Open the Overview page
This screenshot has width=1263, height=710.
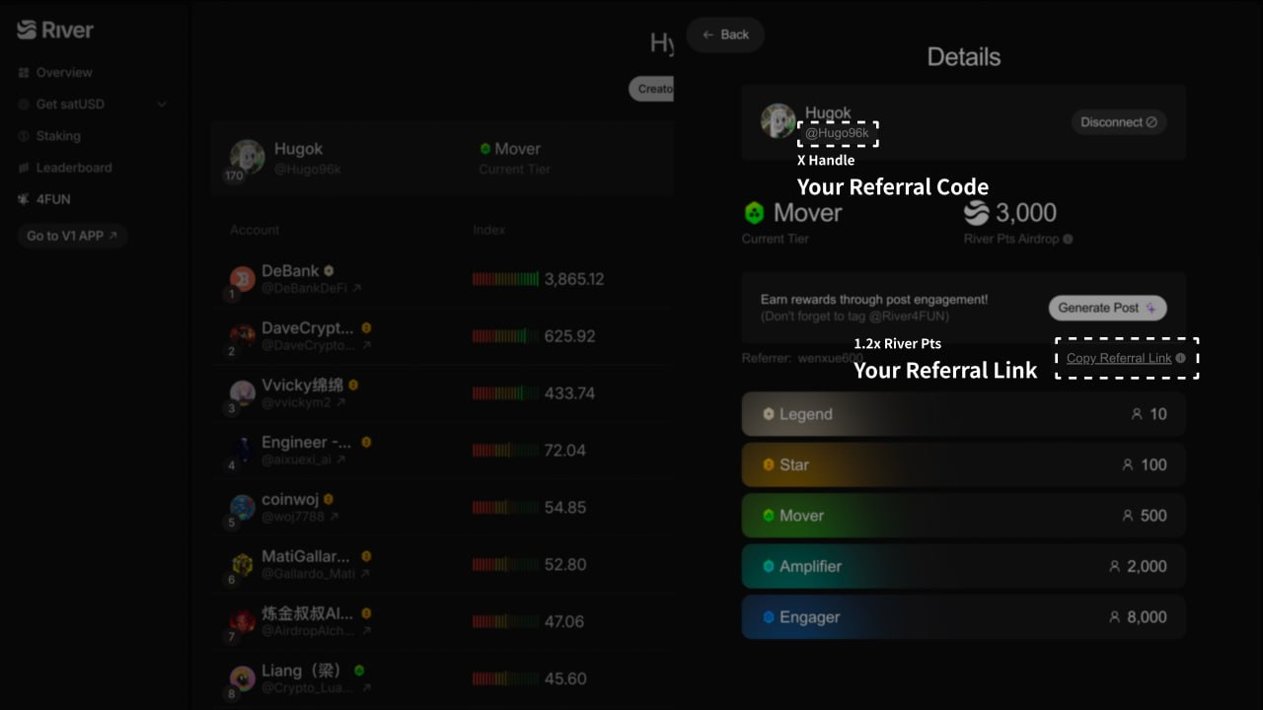click(x=55, y=73)
